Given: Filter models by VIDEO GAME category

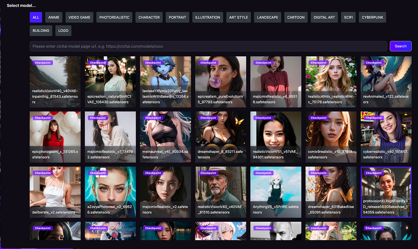Looking at the screenshot, I should (79, 17).
